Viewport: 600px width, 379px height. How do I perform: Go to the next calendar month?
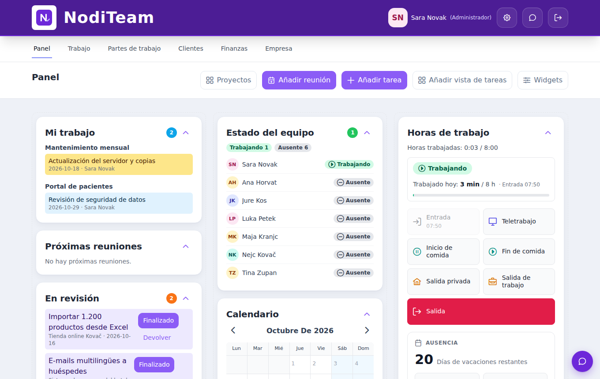pos(367,331)
